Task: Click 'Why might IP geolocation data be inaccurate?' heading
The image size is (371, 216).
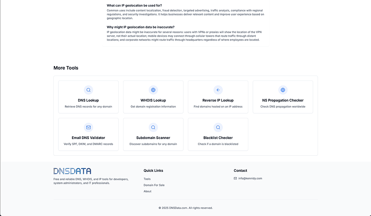Action: pyautogui.click(x=141, y=27)
